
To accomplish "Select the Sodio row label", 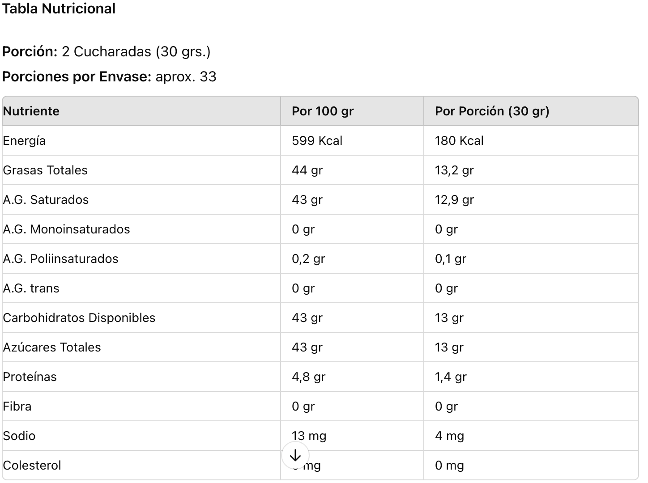I will (x=19, y=436).
